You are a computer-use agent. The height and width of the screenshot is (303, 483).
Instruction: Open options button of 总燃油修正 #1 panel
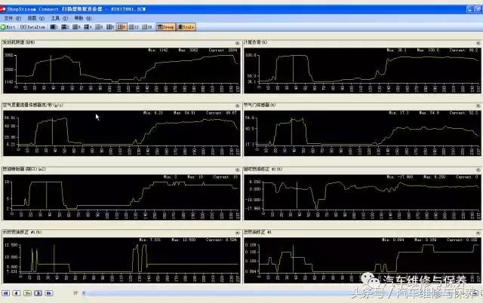tap(478, 233)
